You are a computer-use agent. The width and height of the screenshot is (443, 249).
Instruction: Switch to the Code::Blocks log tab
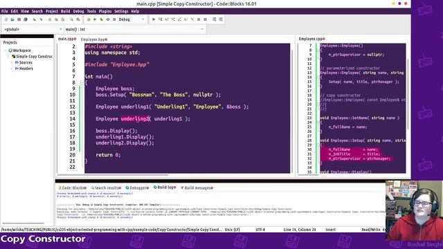pyautogui.click(x=72, y=187)
